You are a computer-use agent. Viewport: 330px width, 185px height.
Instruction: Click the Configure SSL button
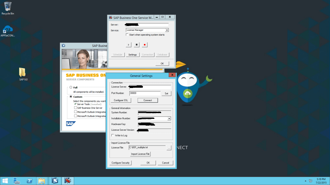point(121,100)
